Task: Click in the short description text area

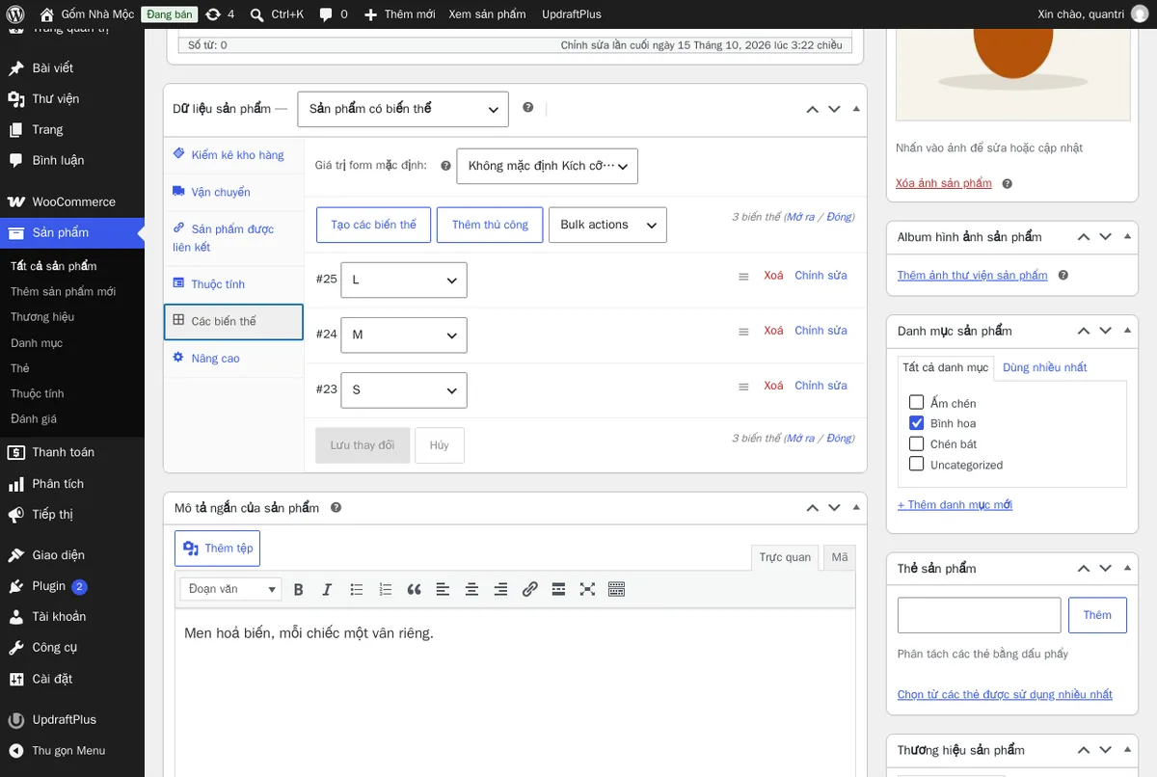Action: point(515,692)
